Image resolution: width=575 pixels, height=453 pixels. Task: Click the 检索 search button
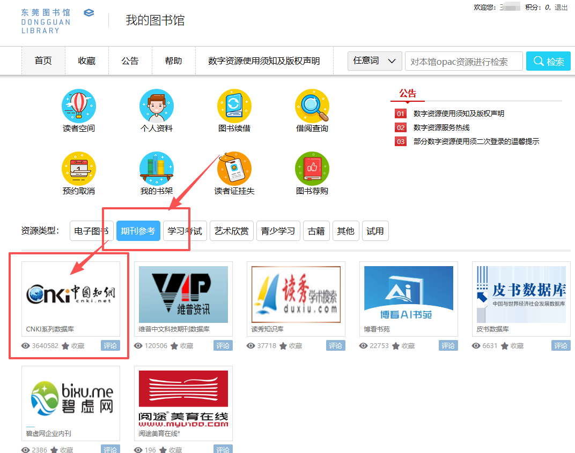[548, 62]
